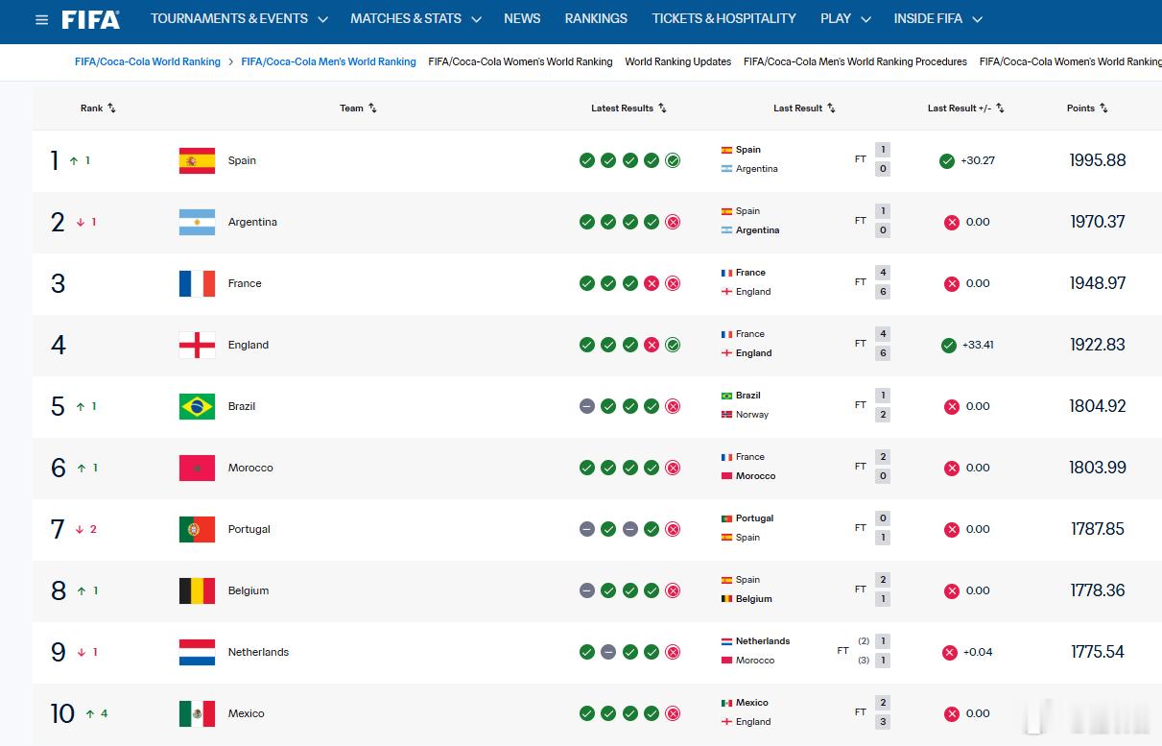Open the News menu item
The height and width of the screenshot is (746, 1162).
click(x=522, y=19)
